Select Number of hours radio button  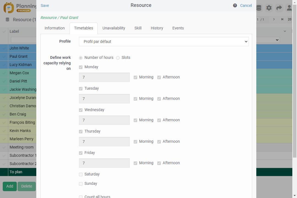[81, 58]
